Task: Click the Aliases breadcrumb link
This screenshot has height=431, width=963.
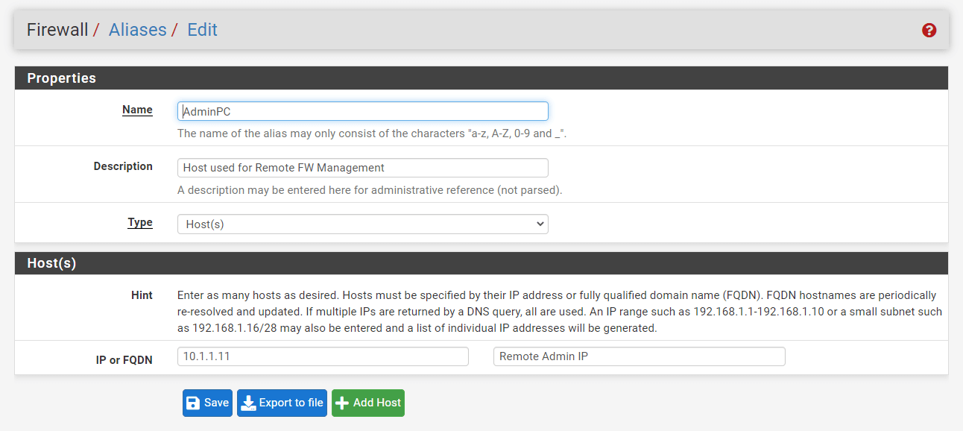Action: pos(137,30)
